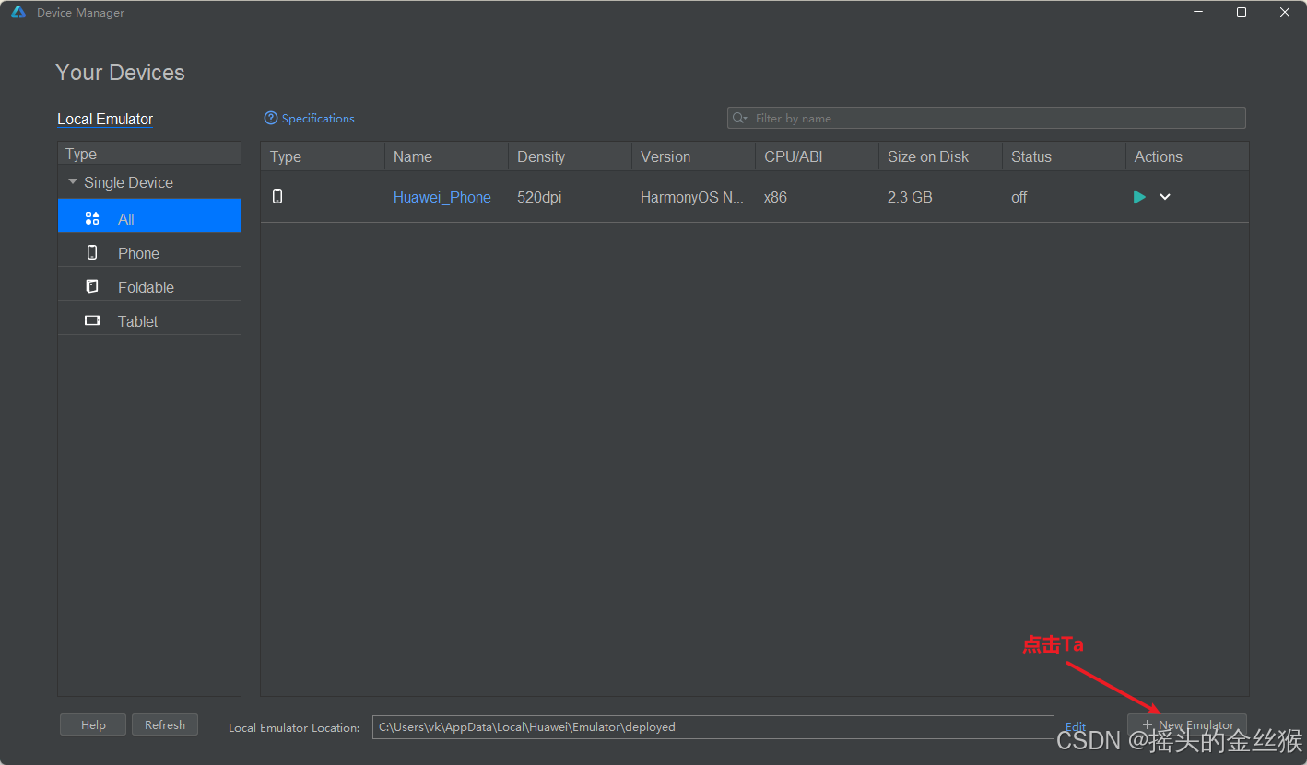Click the Refresh button
Image resolution: width=1307 pixels, height=765 pixels.
165,724
